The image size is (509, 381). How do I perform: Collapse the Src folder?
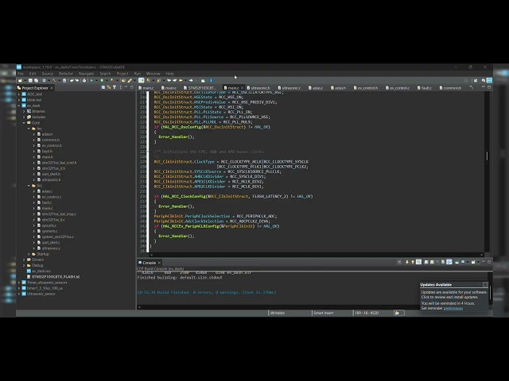coord(29,186)
